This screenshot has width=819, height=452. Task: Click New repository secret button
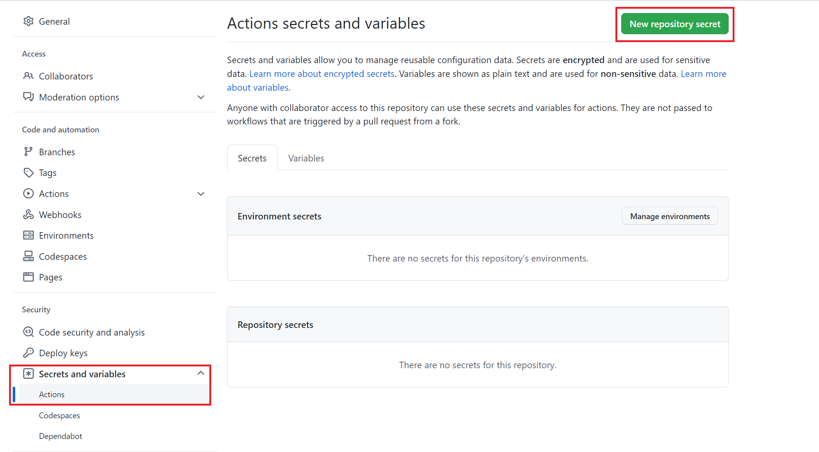tap(675, 24)
